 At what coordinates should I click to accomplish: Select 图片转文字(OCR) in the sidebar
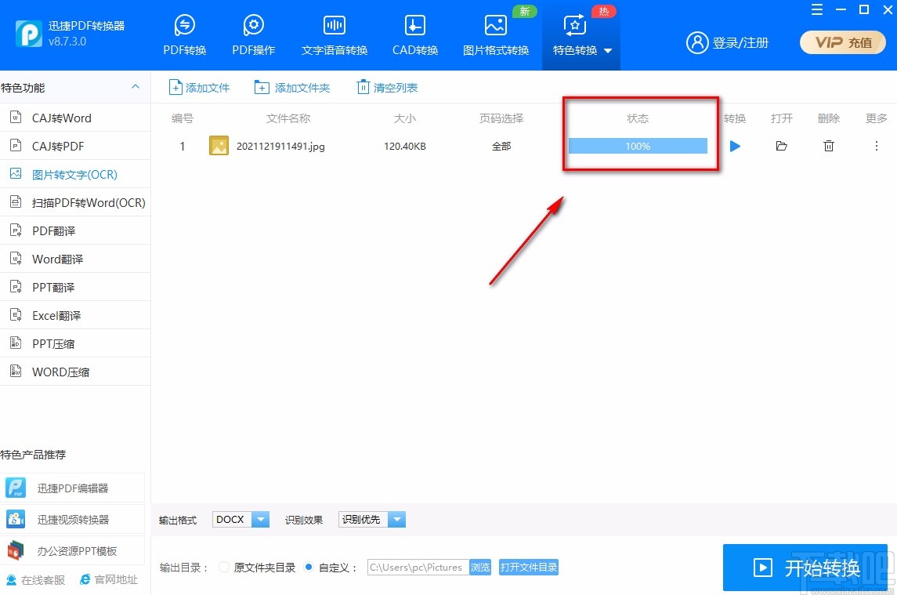75,174
